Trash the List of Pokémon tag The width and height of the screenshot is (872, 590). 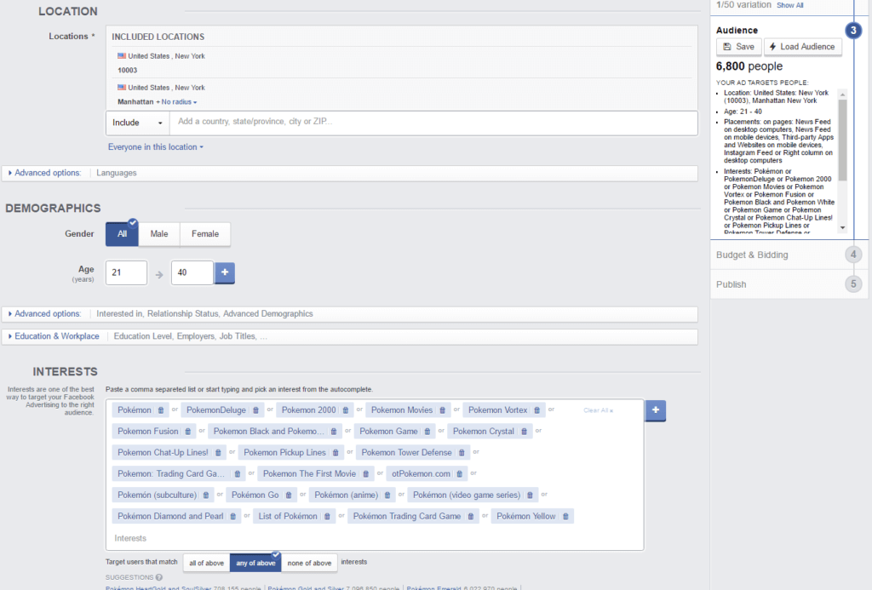point(327,516)
